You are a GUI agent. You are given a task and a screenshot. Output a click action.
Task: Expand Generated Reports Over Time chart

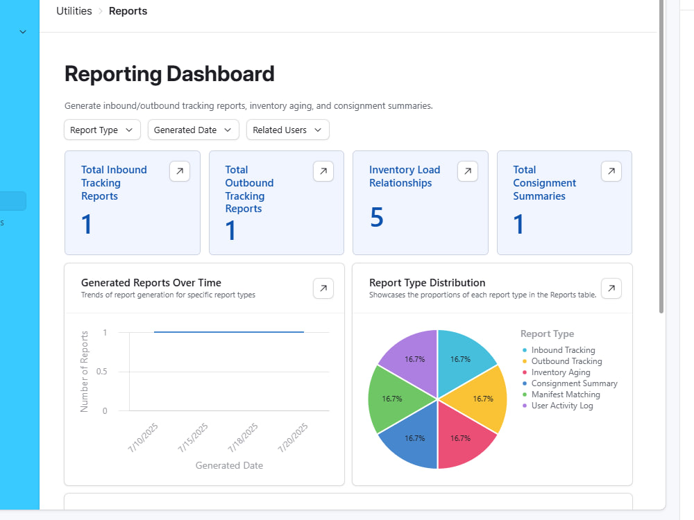pyautogui.click(x=323, y=288)
